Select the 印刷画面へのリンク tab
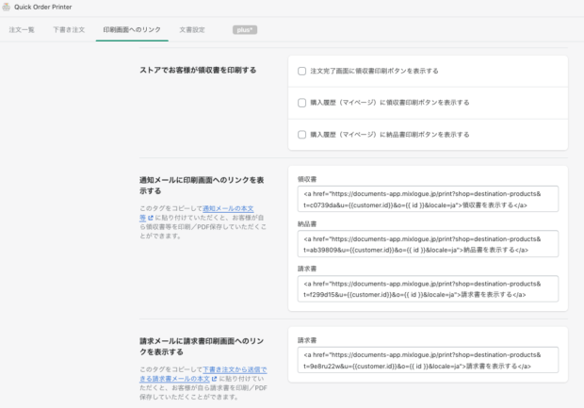This screenshot has width=584, height=408. click(132, 30)
